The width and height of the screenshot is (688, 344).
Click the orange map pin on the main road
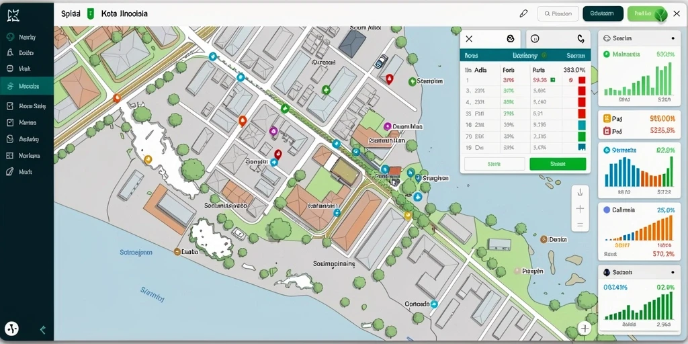point(117,98)
